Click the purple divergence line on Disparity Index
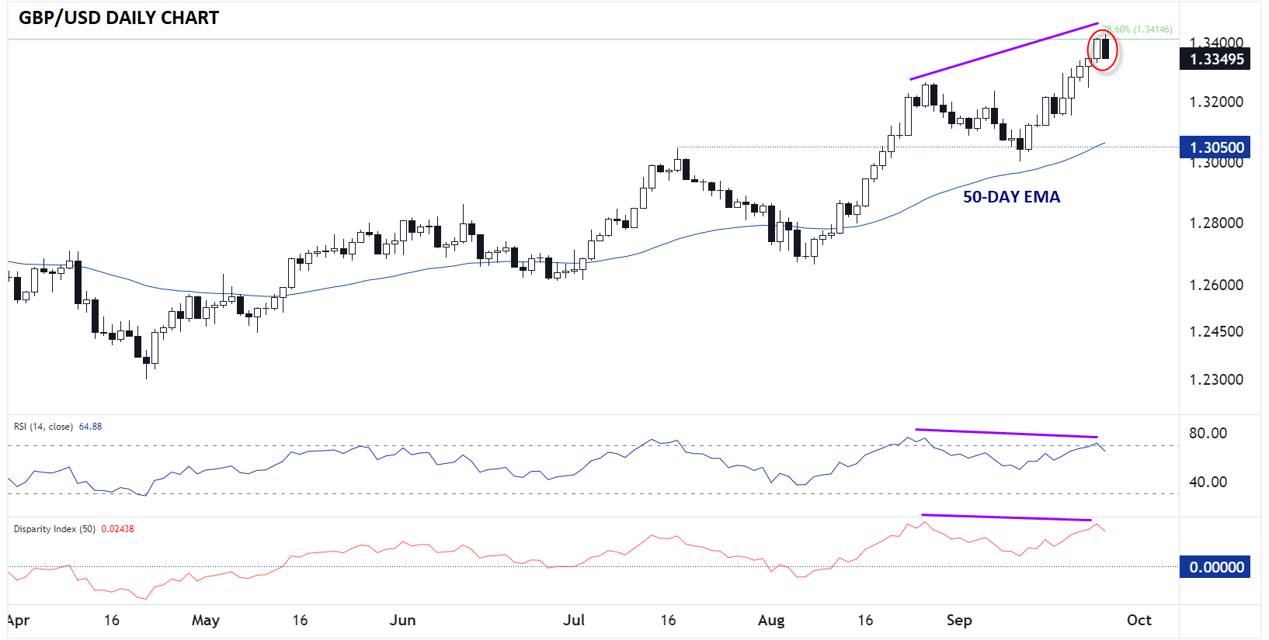 point(1007,517)
